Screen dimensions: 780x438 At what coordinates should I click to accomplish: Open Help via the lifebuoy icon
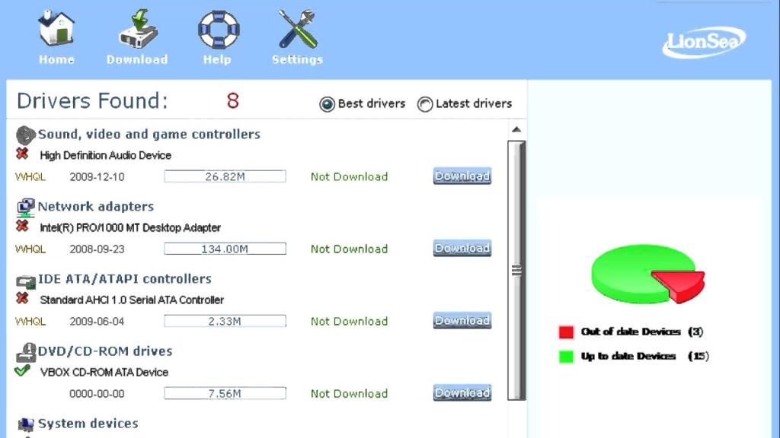pos(218,30)
